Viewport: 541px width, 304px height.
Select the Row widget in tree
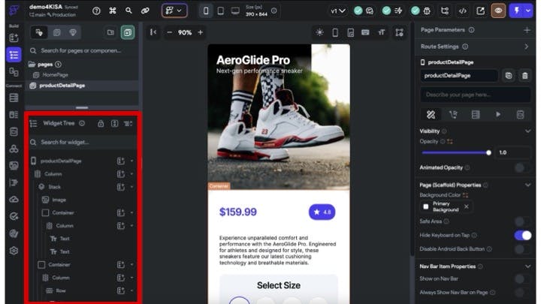(61, 291)
